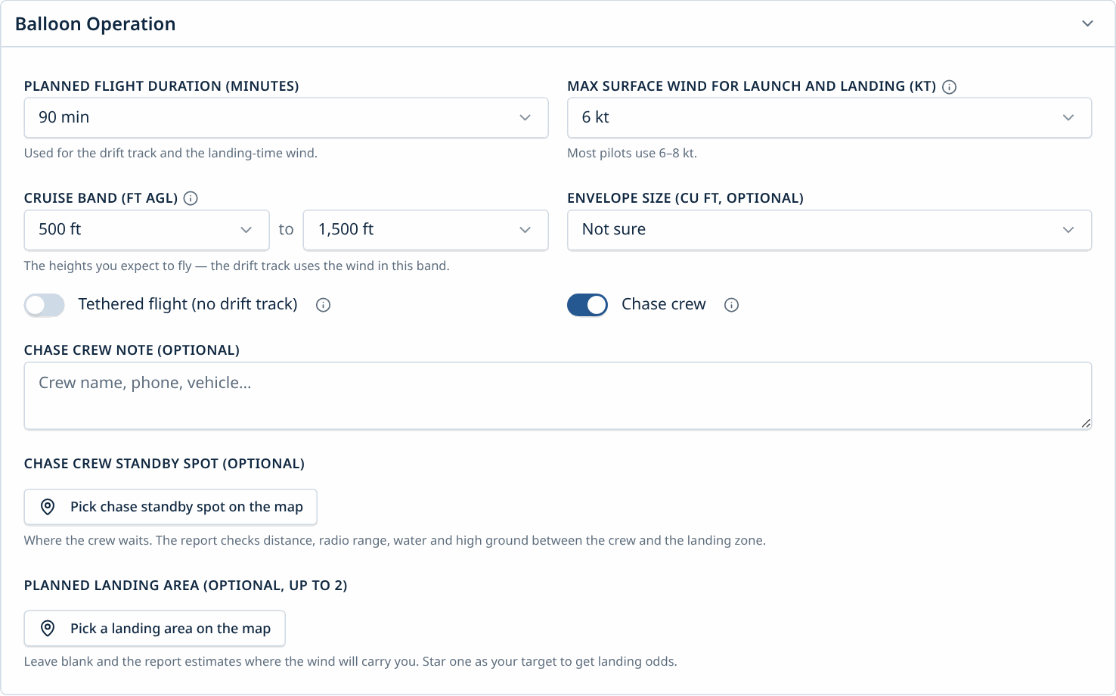The width and height of the screenshot is (1116, 696).
Task: Open the Max Surface Wind 6 kt dropdown
Action: click(829, 117)
